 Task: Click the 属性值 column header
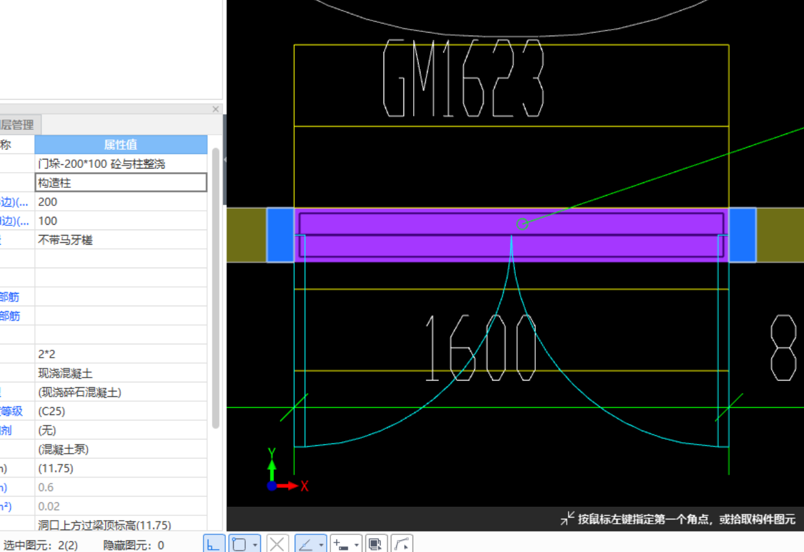pos(121,144)
